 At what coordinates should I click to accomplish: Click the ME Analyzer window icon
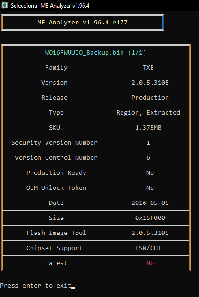5,5
